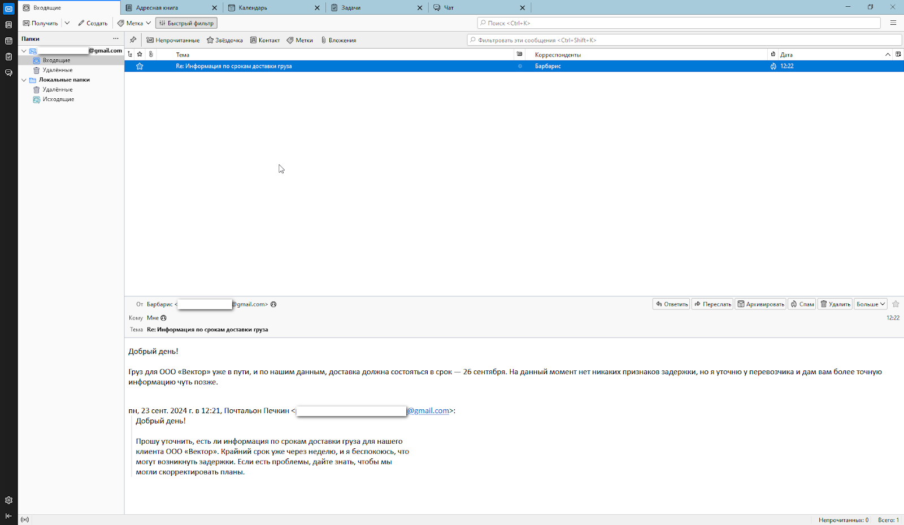Switch to the Адресная книга tab
The height and width of the screenshot is (525, 904).
172,8
